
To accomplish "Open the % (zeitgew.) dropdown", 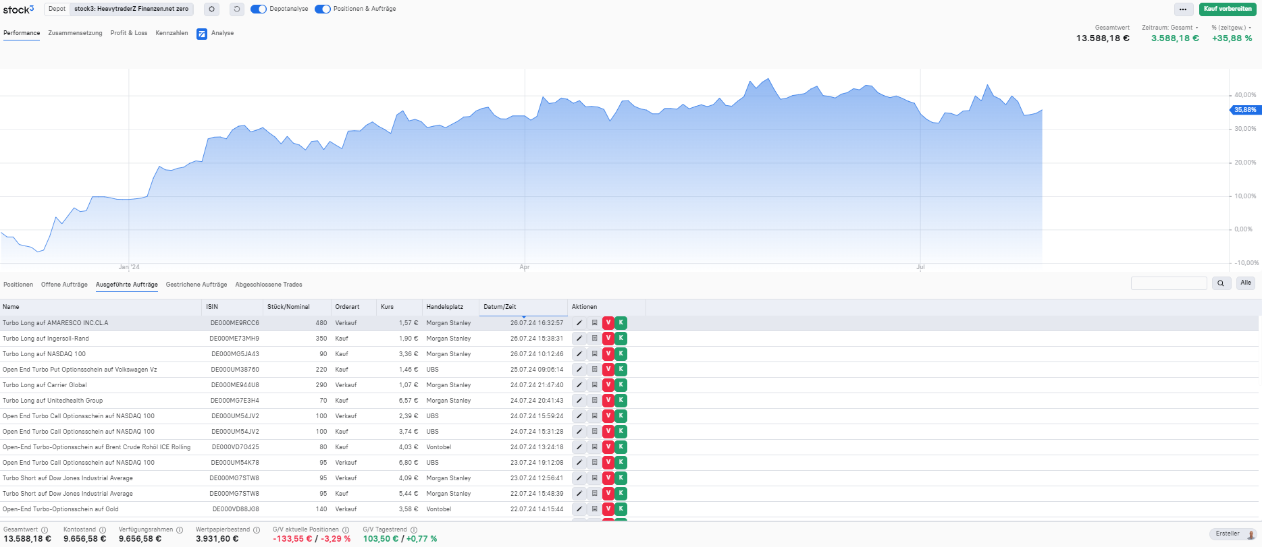I will (1232, 28).
